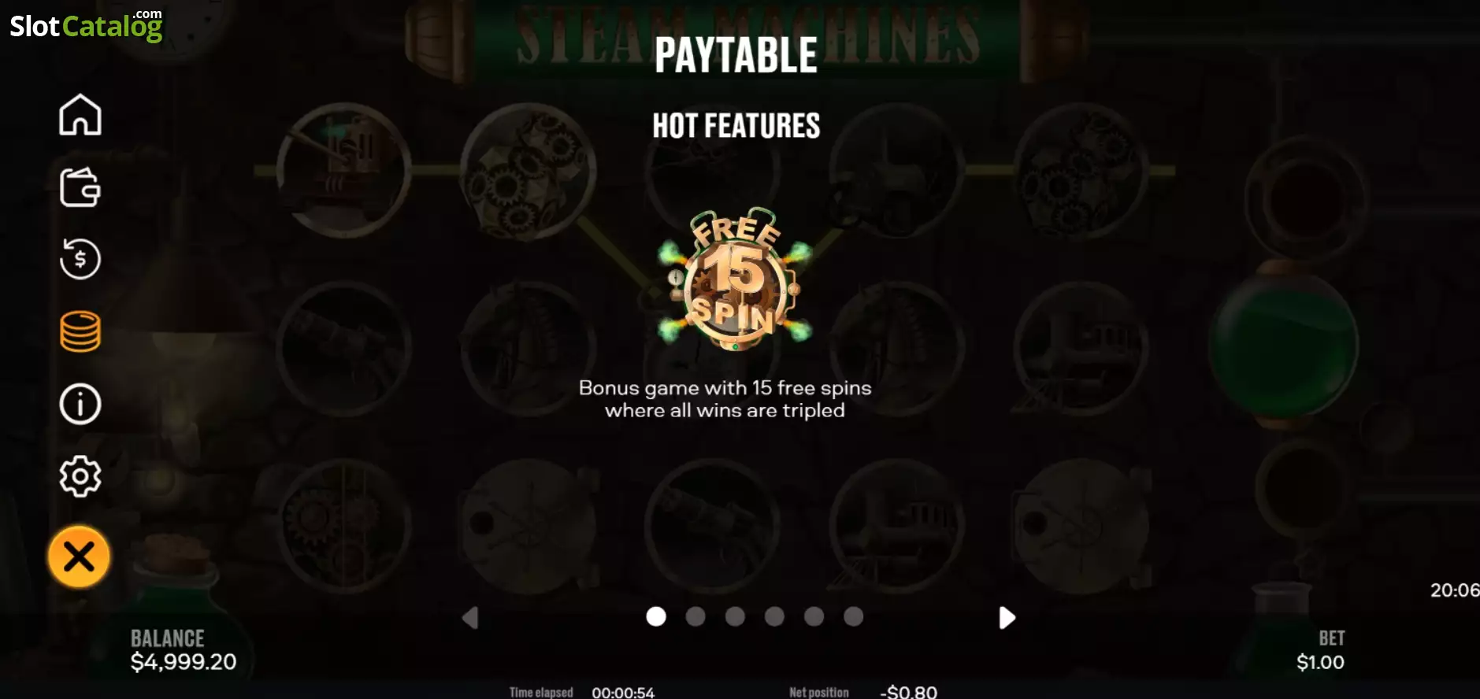Viewport: 1480px width, 699px height.
Task: Select the first paytable page dot
Action: (x=656, y=616)
